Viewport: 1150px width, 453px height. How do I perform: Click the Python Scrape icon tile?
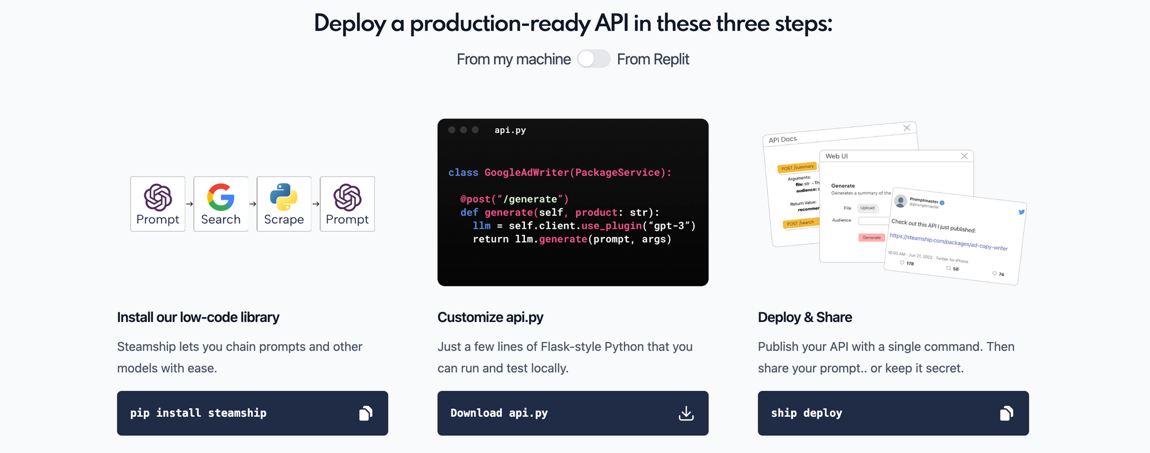pyautogui.click(x=284, y=204)
